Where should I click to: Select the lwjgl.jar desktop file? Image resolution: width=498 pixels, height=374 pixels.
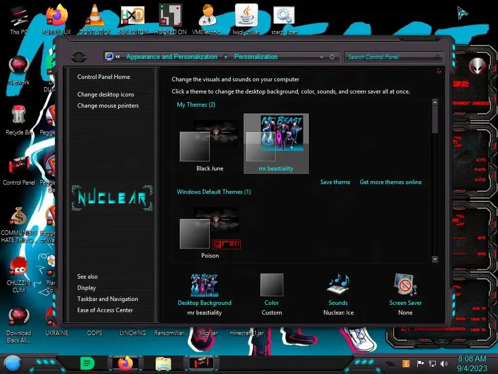click(209, 333)
